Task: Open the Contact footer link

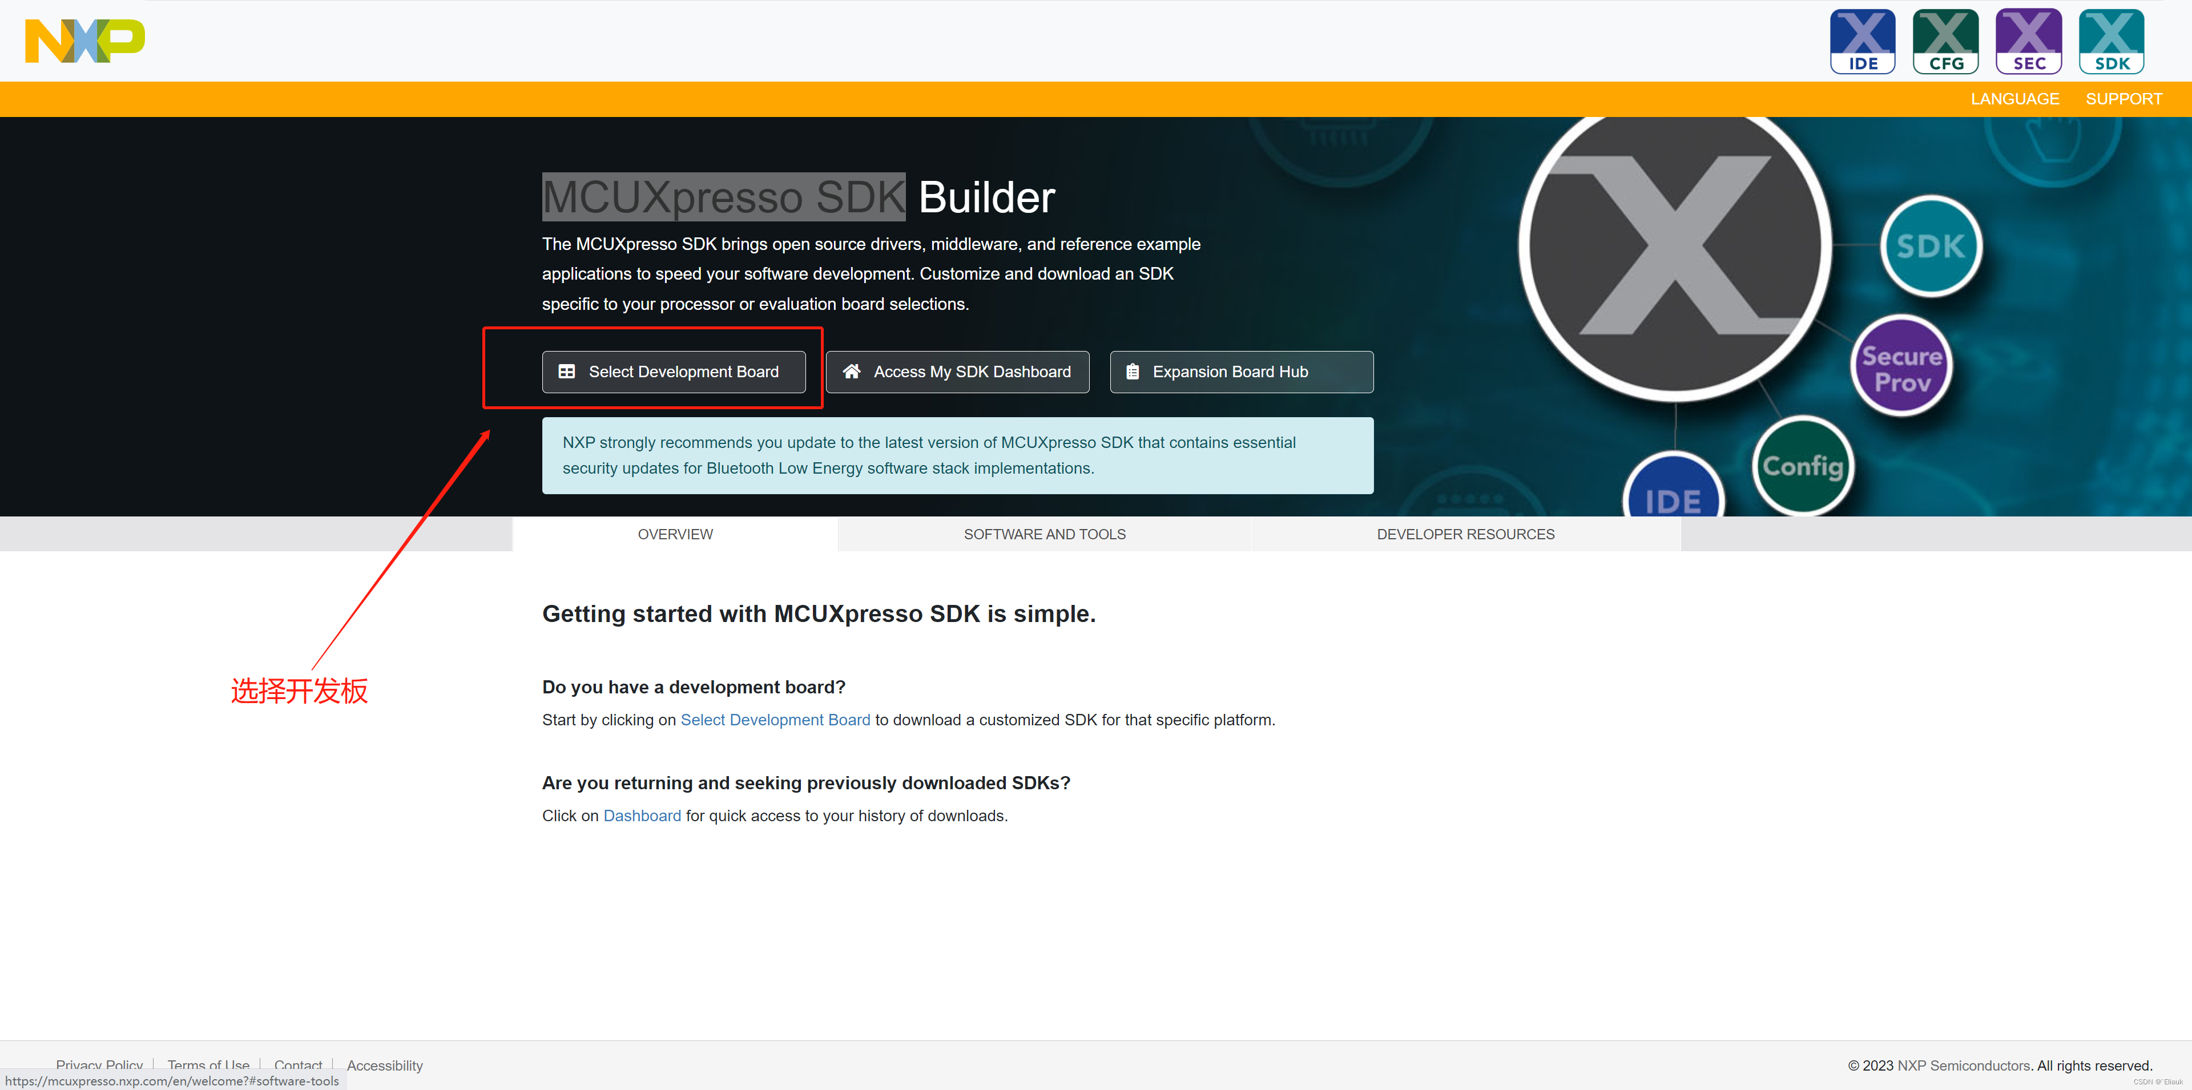Action: (x=298, y=1065)
